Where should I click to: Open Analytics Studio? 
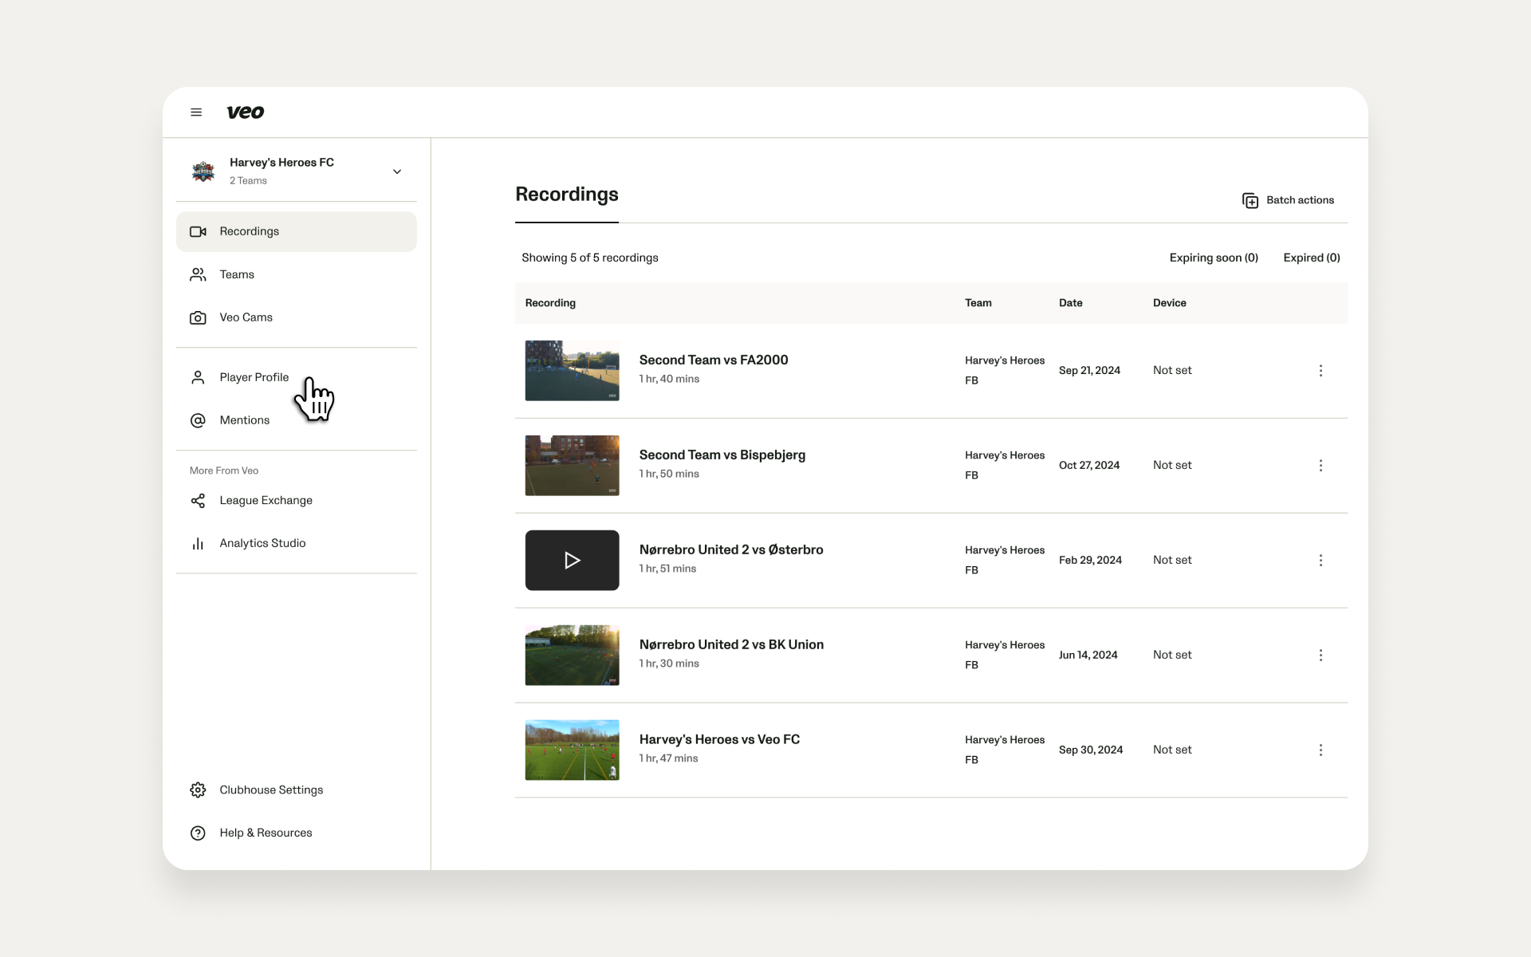click(x=247, y=543)
